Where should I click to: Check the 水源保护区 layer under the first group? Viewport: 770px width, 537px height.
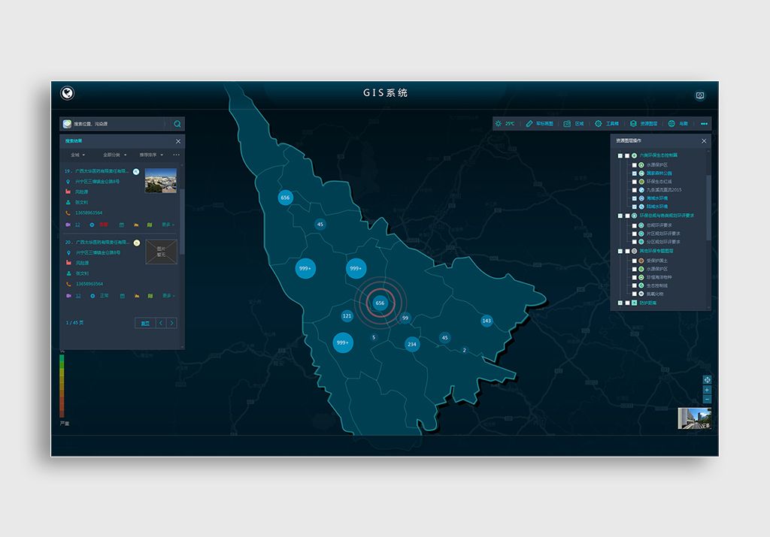point(634,165)
